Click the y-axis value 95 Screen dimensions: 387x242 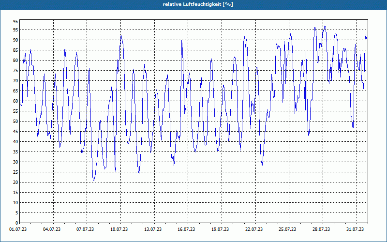15,30
